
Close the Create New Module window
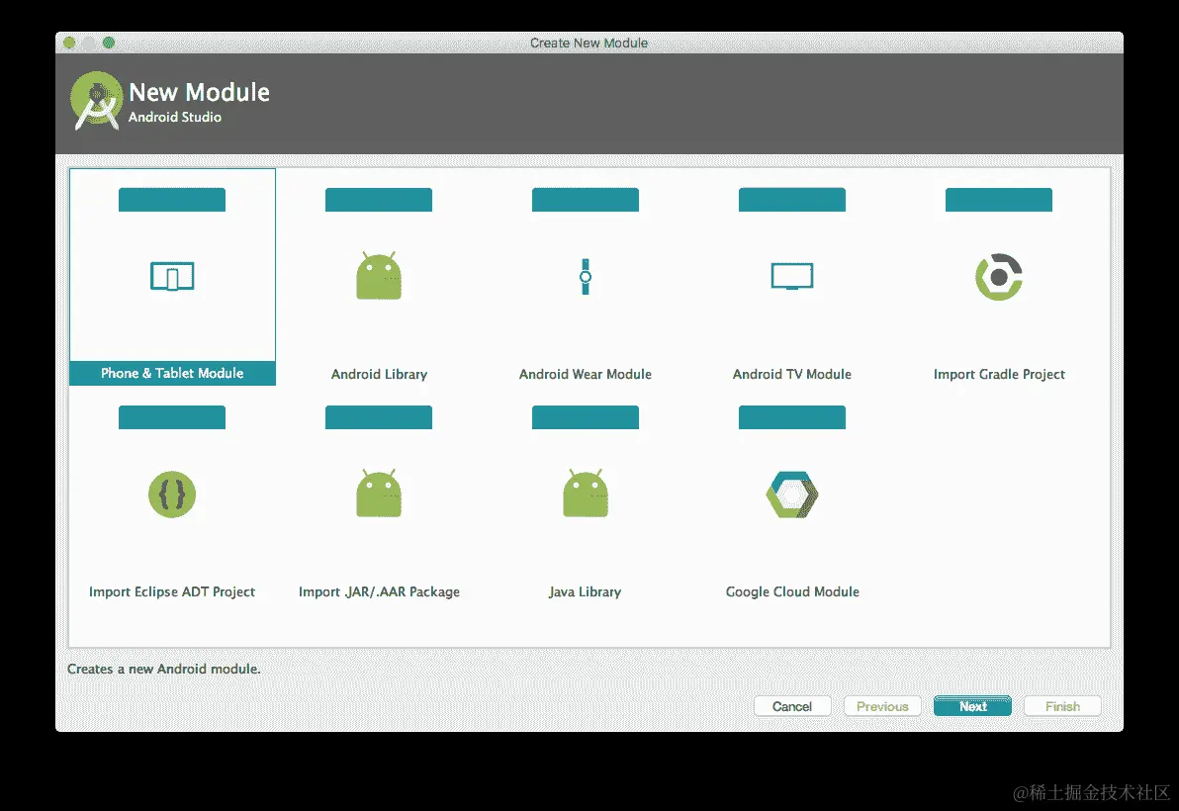click(69, 43)
